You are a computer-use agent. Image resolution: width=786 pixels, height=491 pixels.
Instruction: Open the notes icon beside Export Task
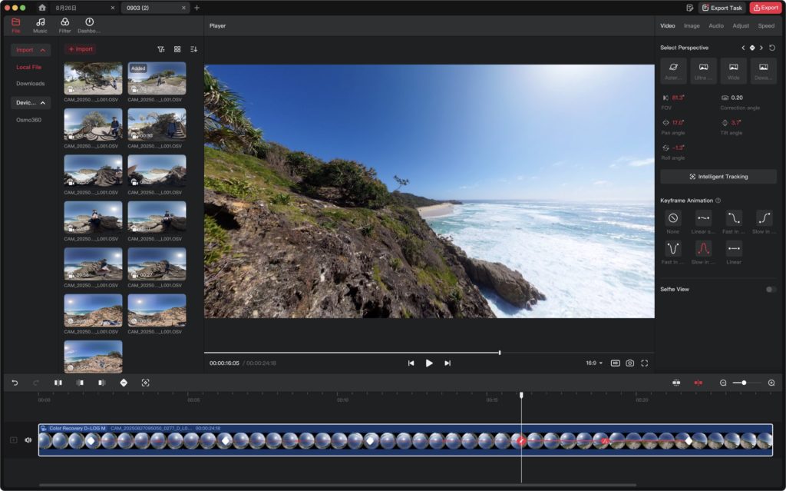689,8
